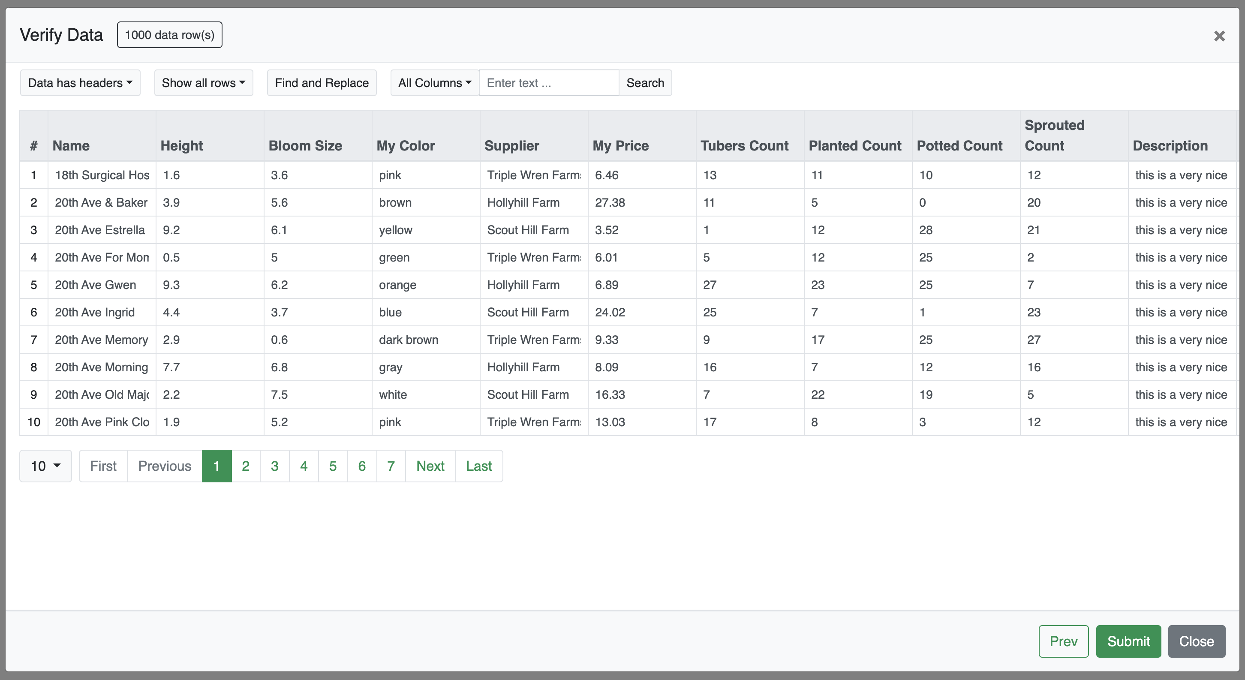Click the Supplier column header
The image size is (1245, 680).
[512, 145]
